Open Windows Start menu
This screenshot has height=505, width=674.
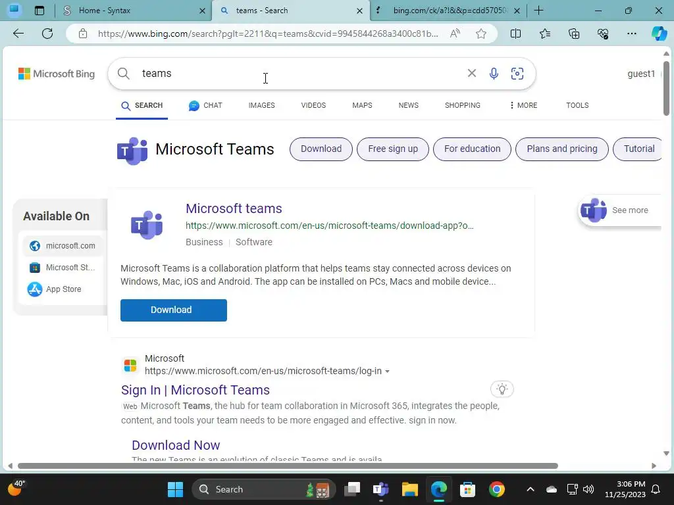175,489
